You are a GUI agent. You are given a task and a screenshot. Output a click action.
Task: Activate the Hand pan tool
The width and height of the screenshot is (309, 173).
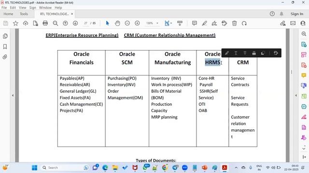click(117, 24)
